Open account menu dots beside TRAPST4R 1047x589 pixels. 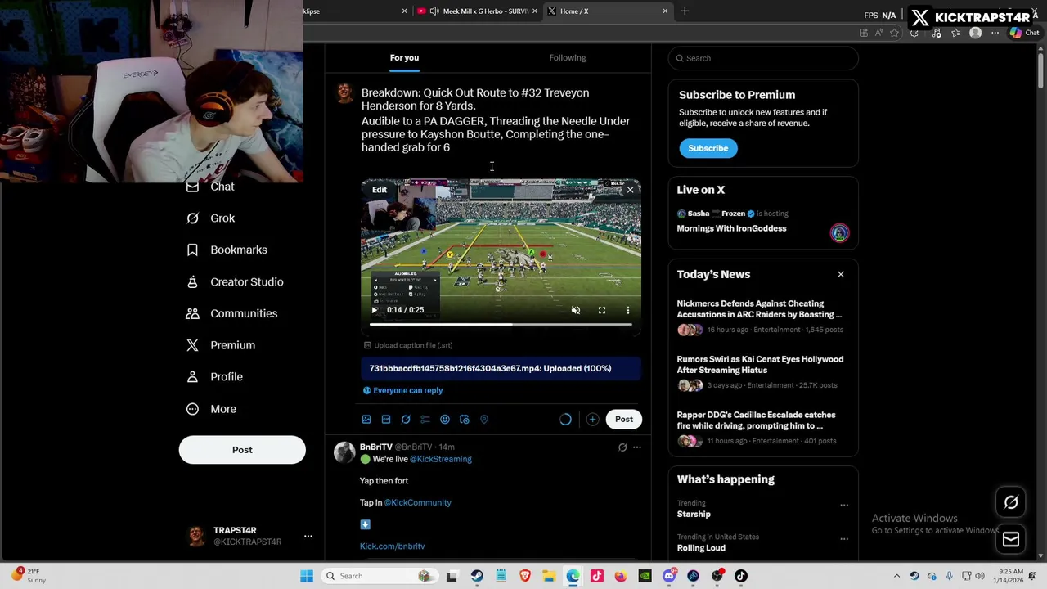click(308, 536)
